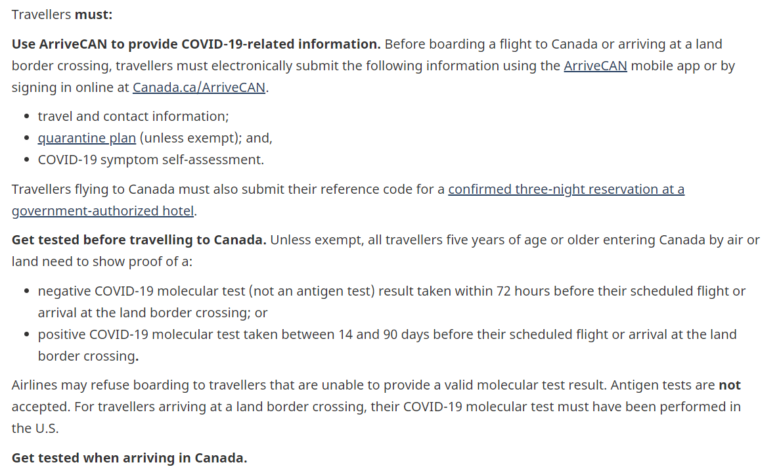This screenshot has height=471, width=779.
Task: Select the "travel and contact information" bullet
Action: (x=133, y=116)
